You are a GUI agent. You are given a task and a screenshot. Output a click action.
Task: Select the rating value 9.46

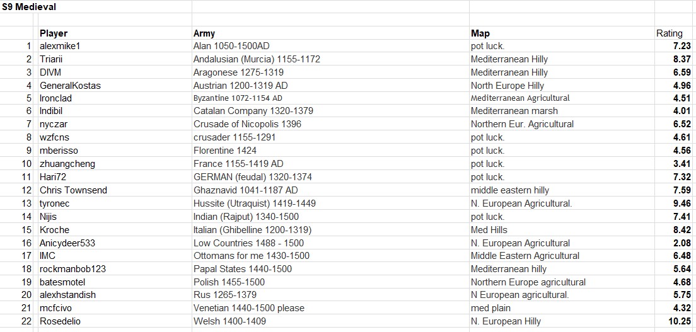pos(681,203)
